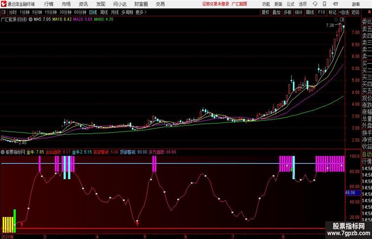Switch to 15分钟 chart period
This screenshot has height=239, width=372.
click(51, 12)
